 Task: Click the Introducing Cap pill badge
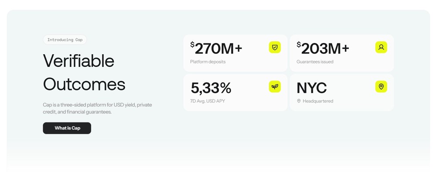click(65, 40)
